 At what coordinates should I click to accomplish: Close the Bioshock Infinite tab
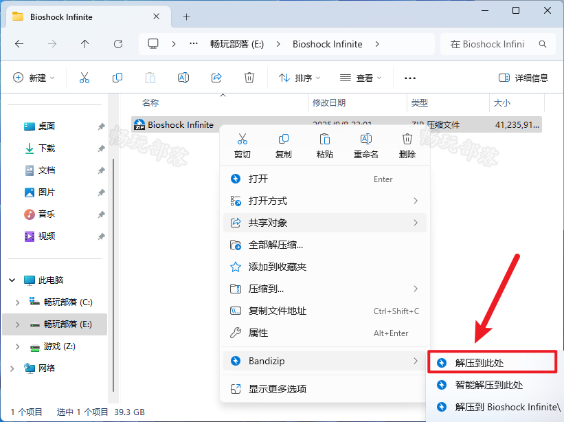point(156,16)
